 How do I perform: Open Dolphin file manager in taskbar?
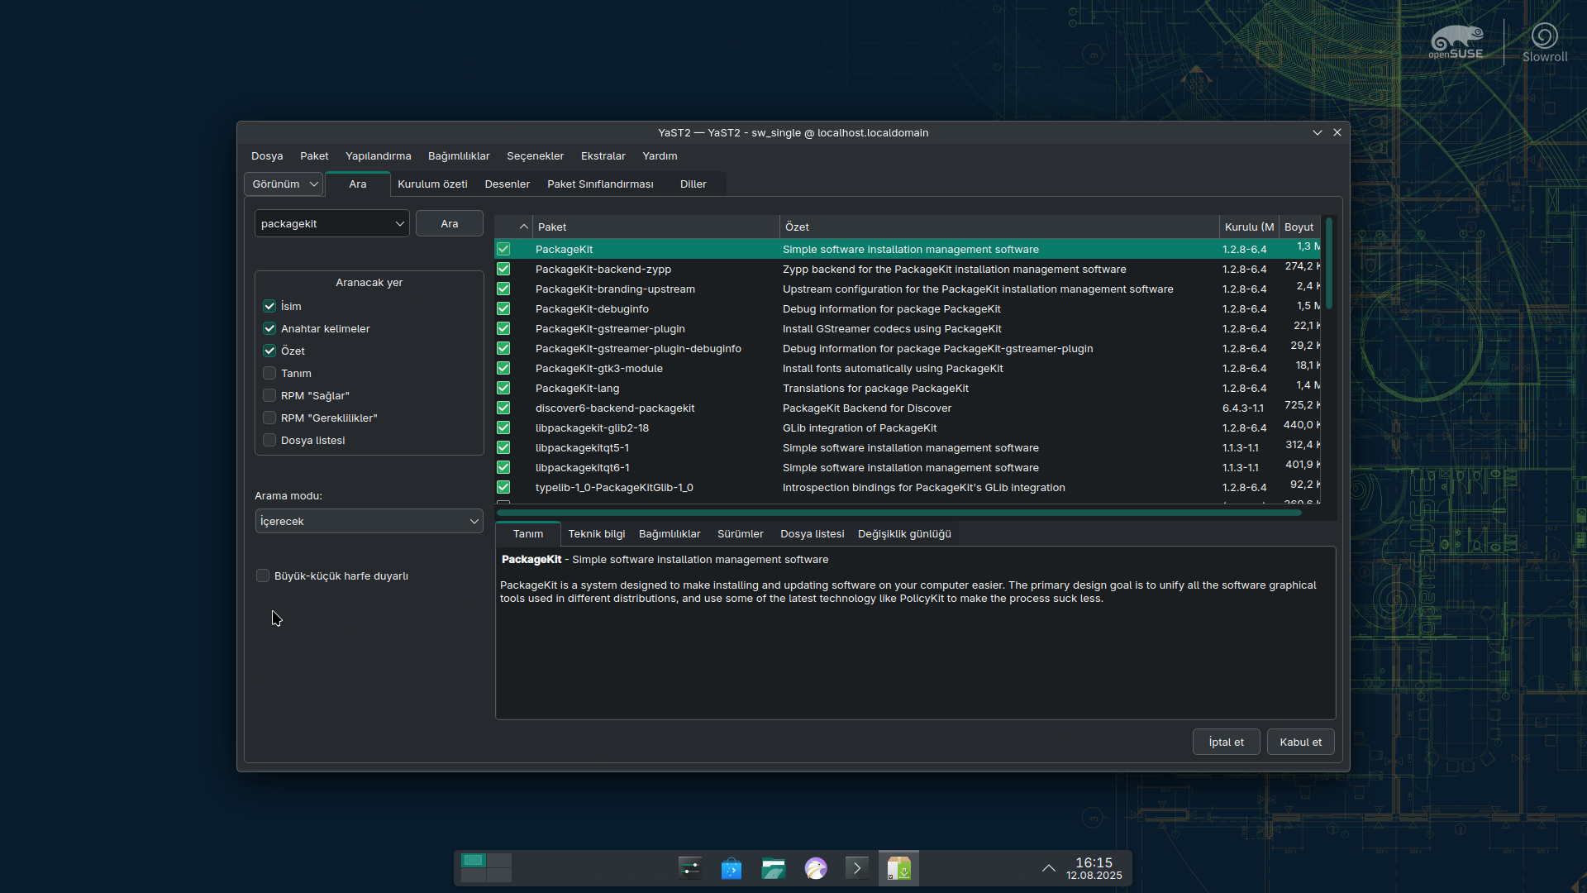click(x=774, y=868)
